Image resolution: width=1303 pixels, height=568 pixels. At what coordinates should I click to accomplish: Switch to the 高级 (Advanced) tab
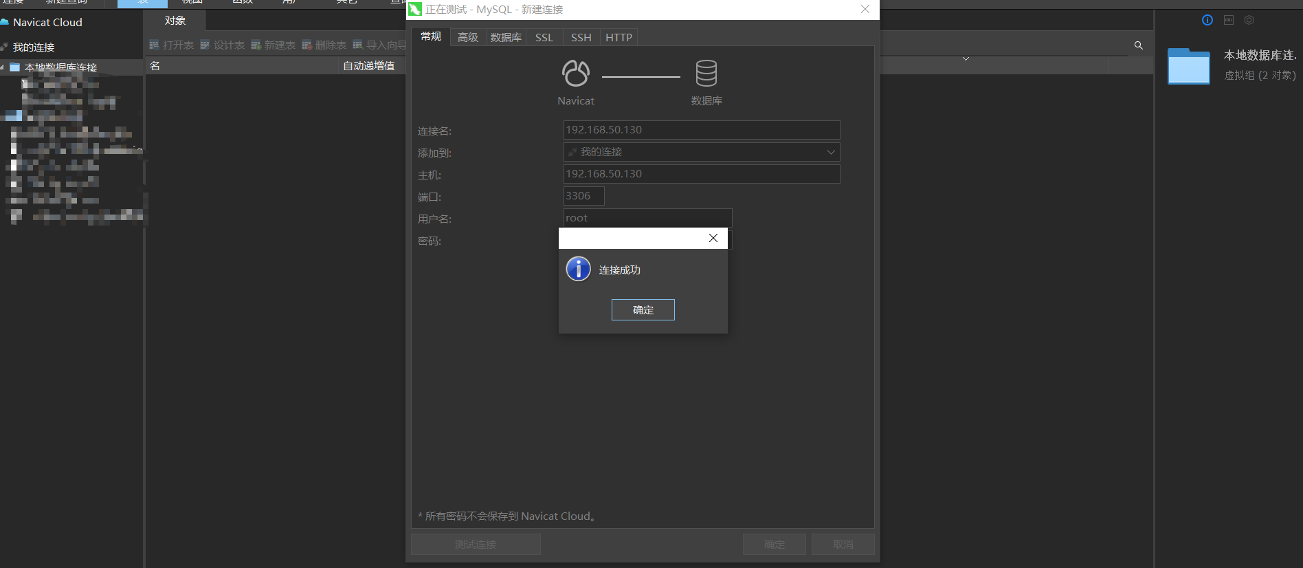click(x=468, y=37)
